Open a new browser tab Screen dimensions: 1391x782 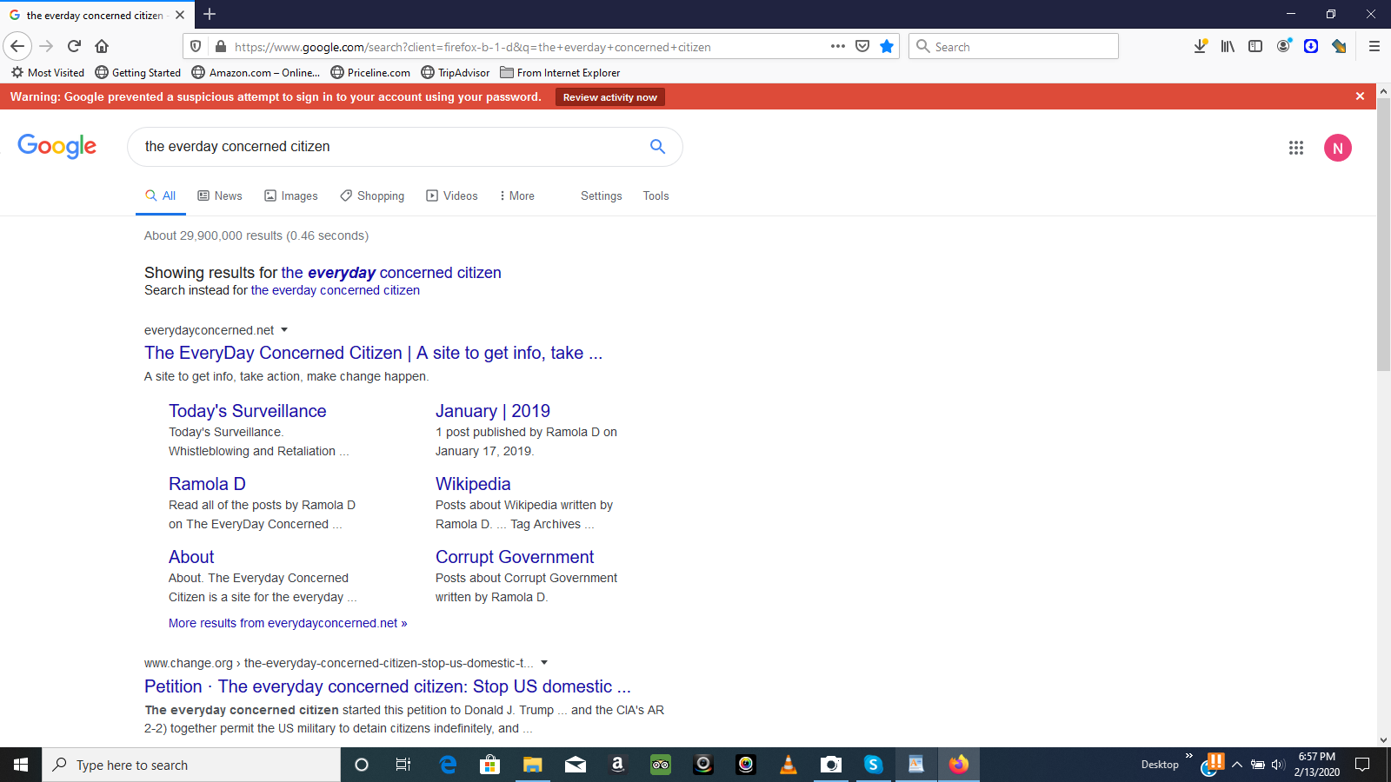[210, 14]
